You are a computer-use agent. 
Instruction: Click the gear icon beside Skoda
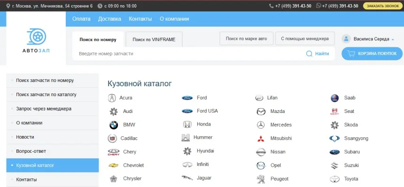334,125
